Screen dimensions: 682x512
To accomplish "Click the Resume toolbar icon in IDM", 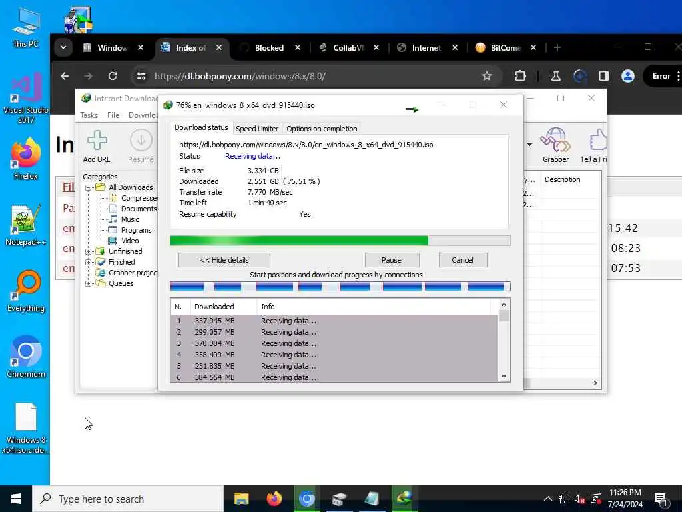I will [141, 141].
